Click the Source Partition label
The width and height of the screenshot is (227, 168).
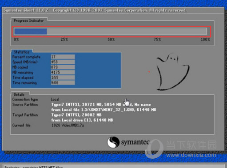[25, 105]
